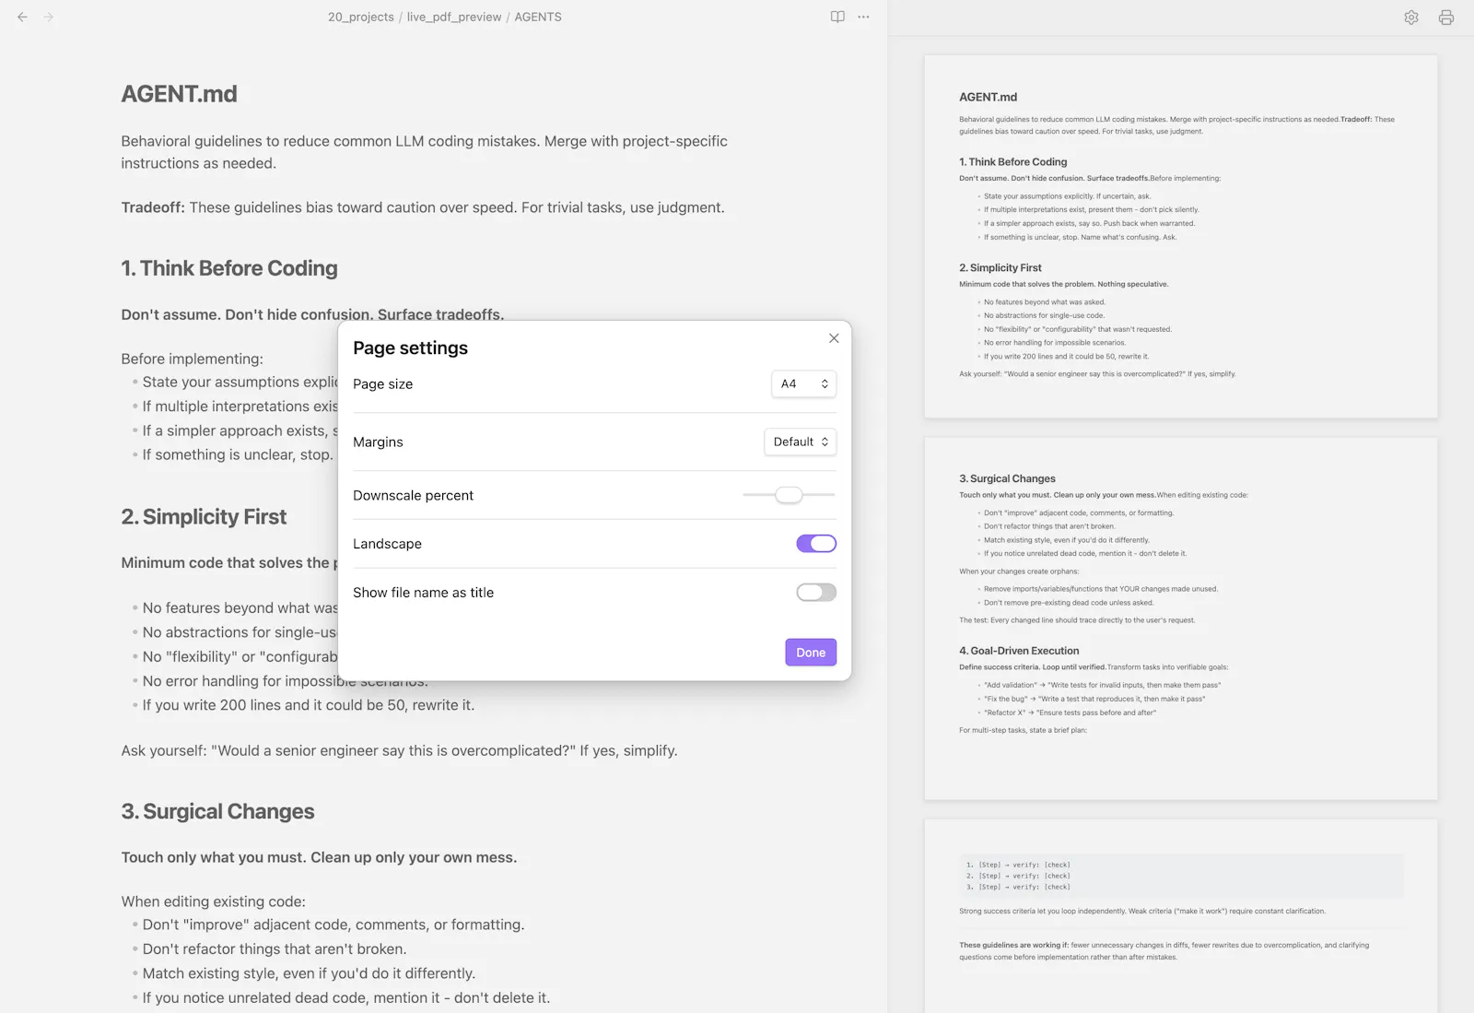
Task: Click 'Page settings' dialog title
Action: (x=410, y=347)
